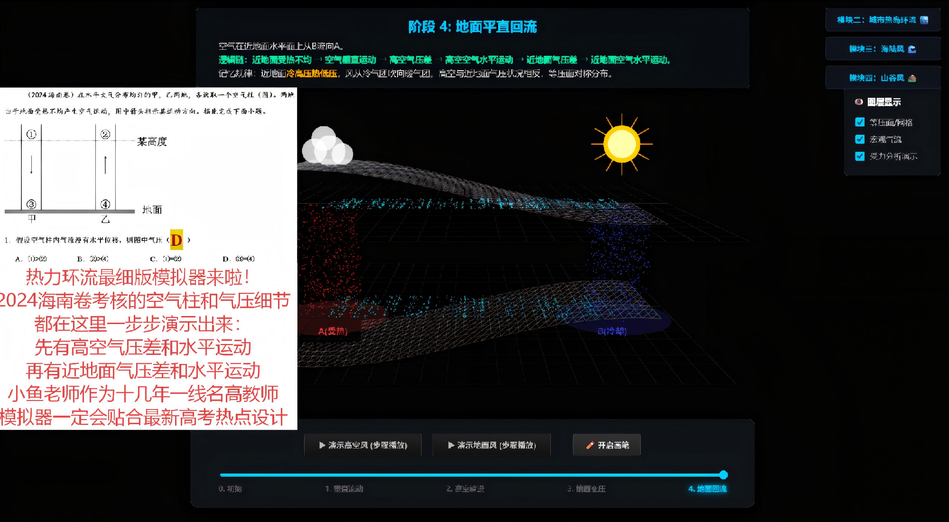
Task: Click the sun icon in simulation
Action: [621, 144]
